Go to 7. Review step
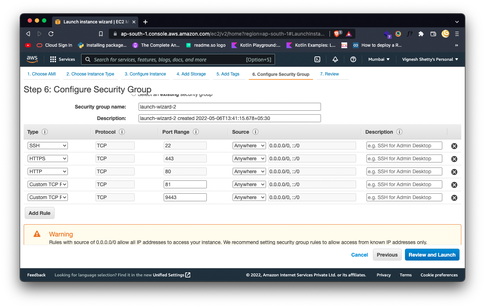Viewport: 485px width, 308px height. click(x=330, y=74)
